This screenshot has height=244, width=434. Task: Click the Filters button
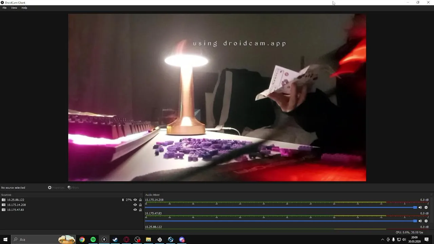[73, 187]
